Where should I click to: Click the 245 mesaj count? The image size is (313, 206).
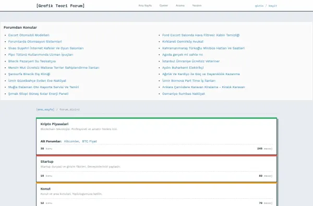click(264, 149)
